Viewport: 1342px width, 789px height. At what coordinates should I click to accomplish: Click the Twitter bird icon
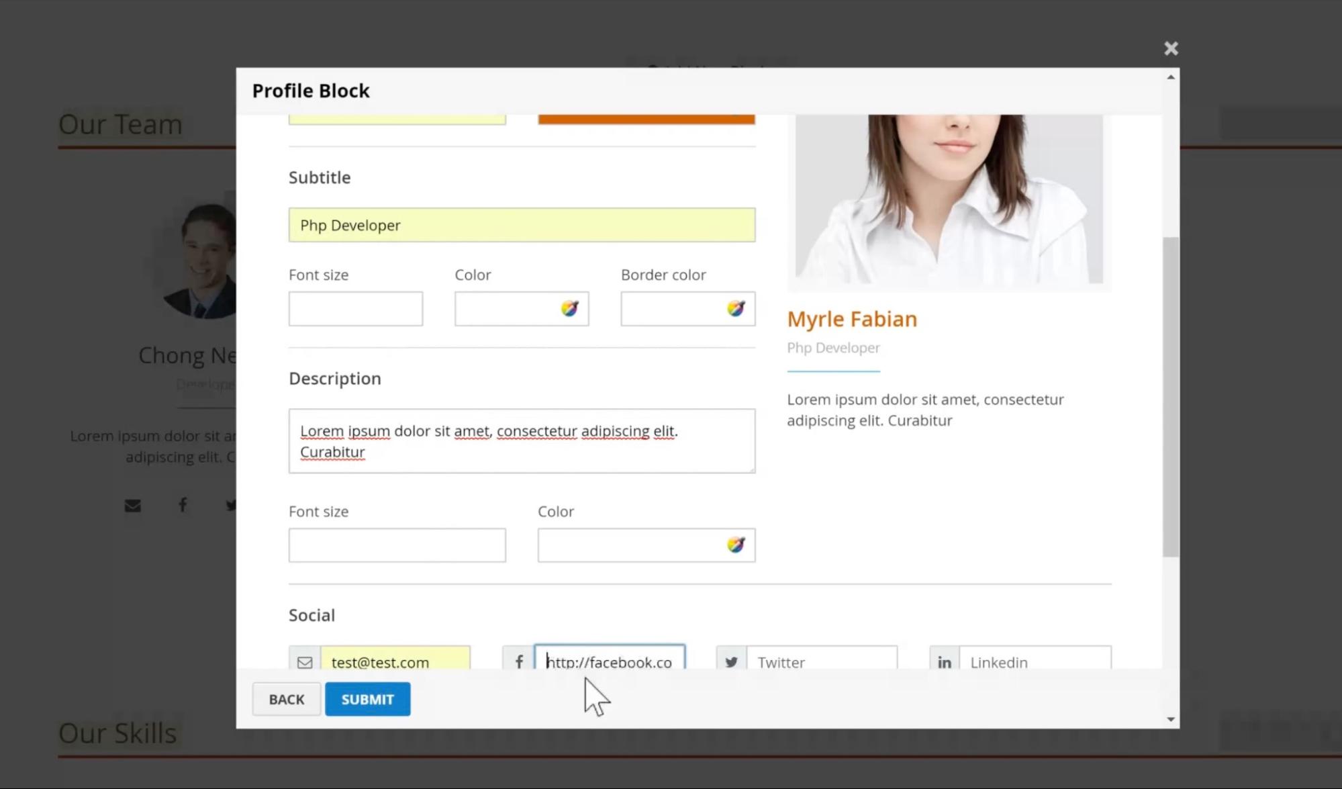(x=731, y=661)
